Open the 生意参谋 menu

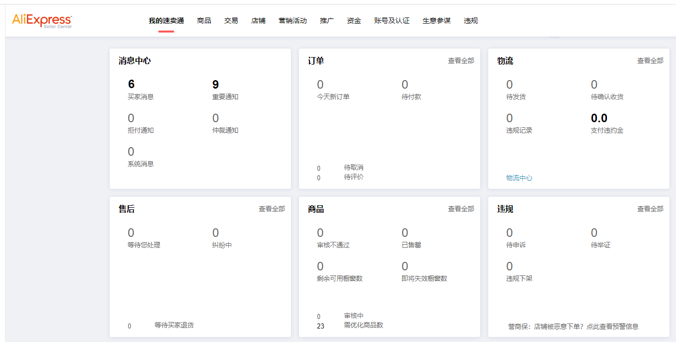[x=436, y=21]
